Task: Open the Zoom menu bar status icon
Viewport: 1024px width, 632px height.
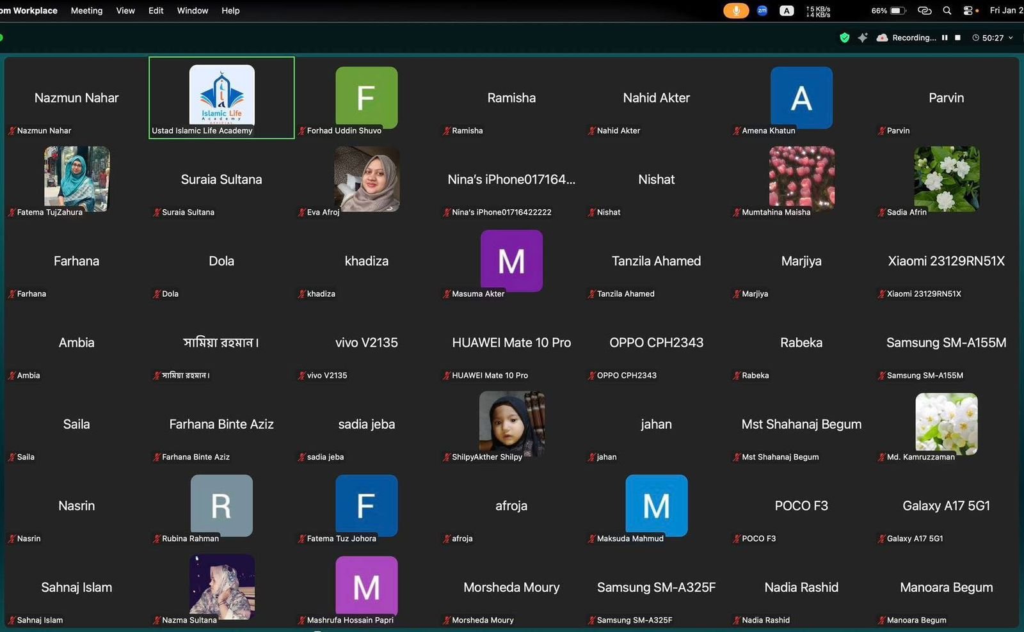Action: [x=762, y=11]
